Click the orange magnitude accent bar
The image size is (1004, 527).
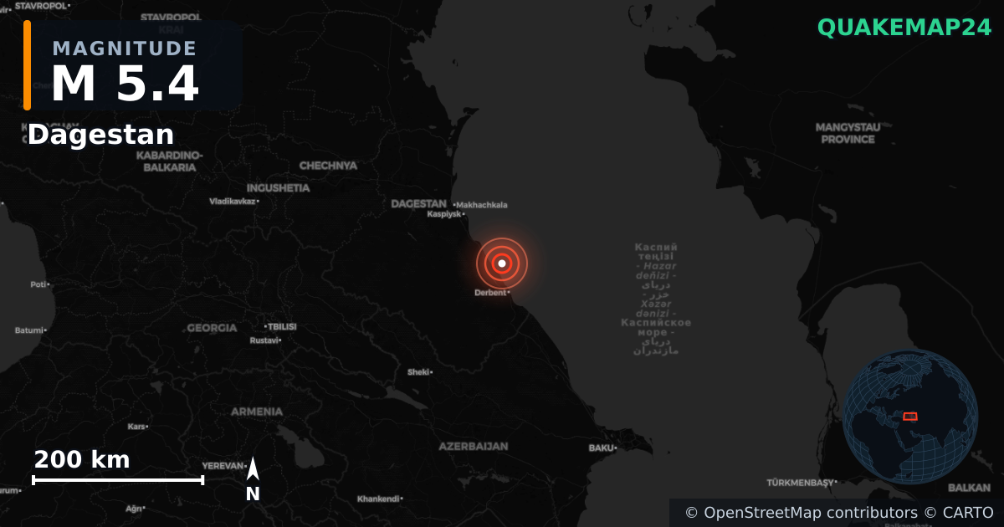tap(27, 65)
